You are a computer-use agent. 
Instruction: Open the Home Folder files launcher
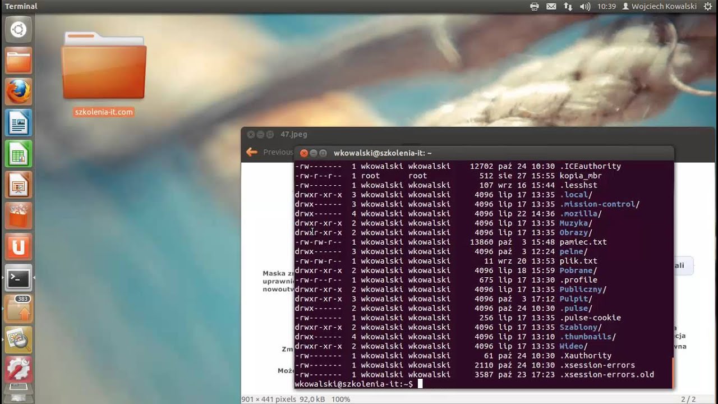(x=19, y=60)
